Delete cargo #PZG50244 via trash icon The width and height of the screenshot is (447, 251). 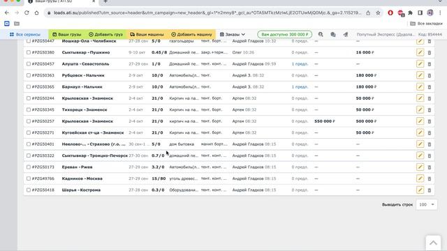coord(430,98)
